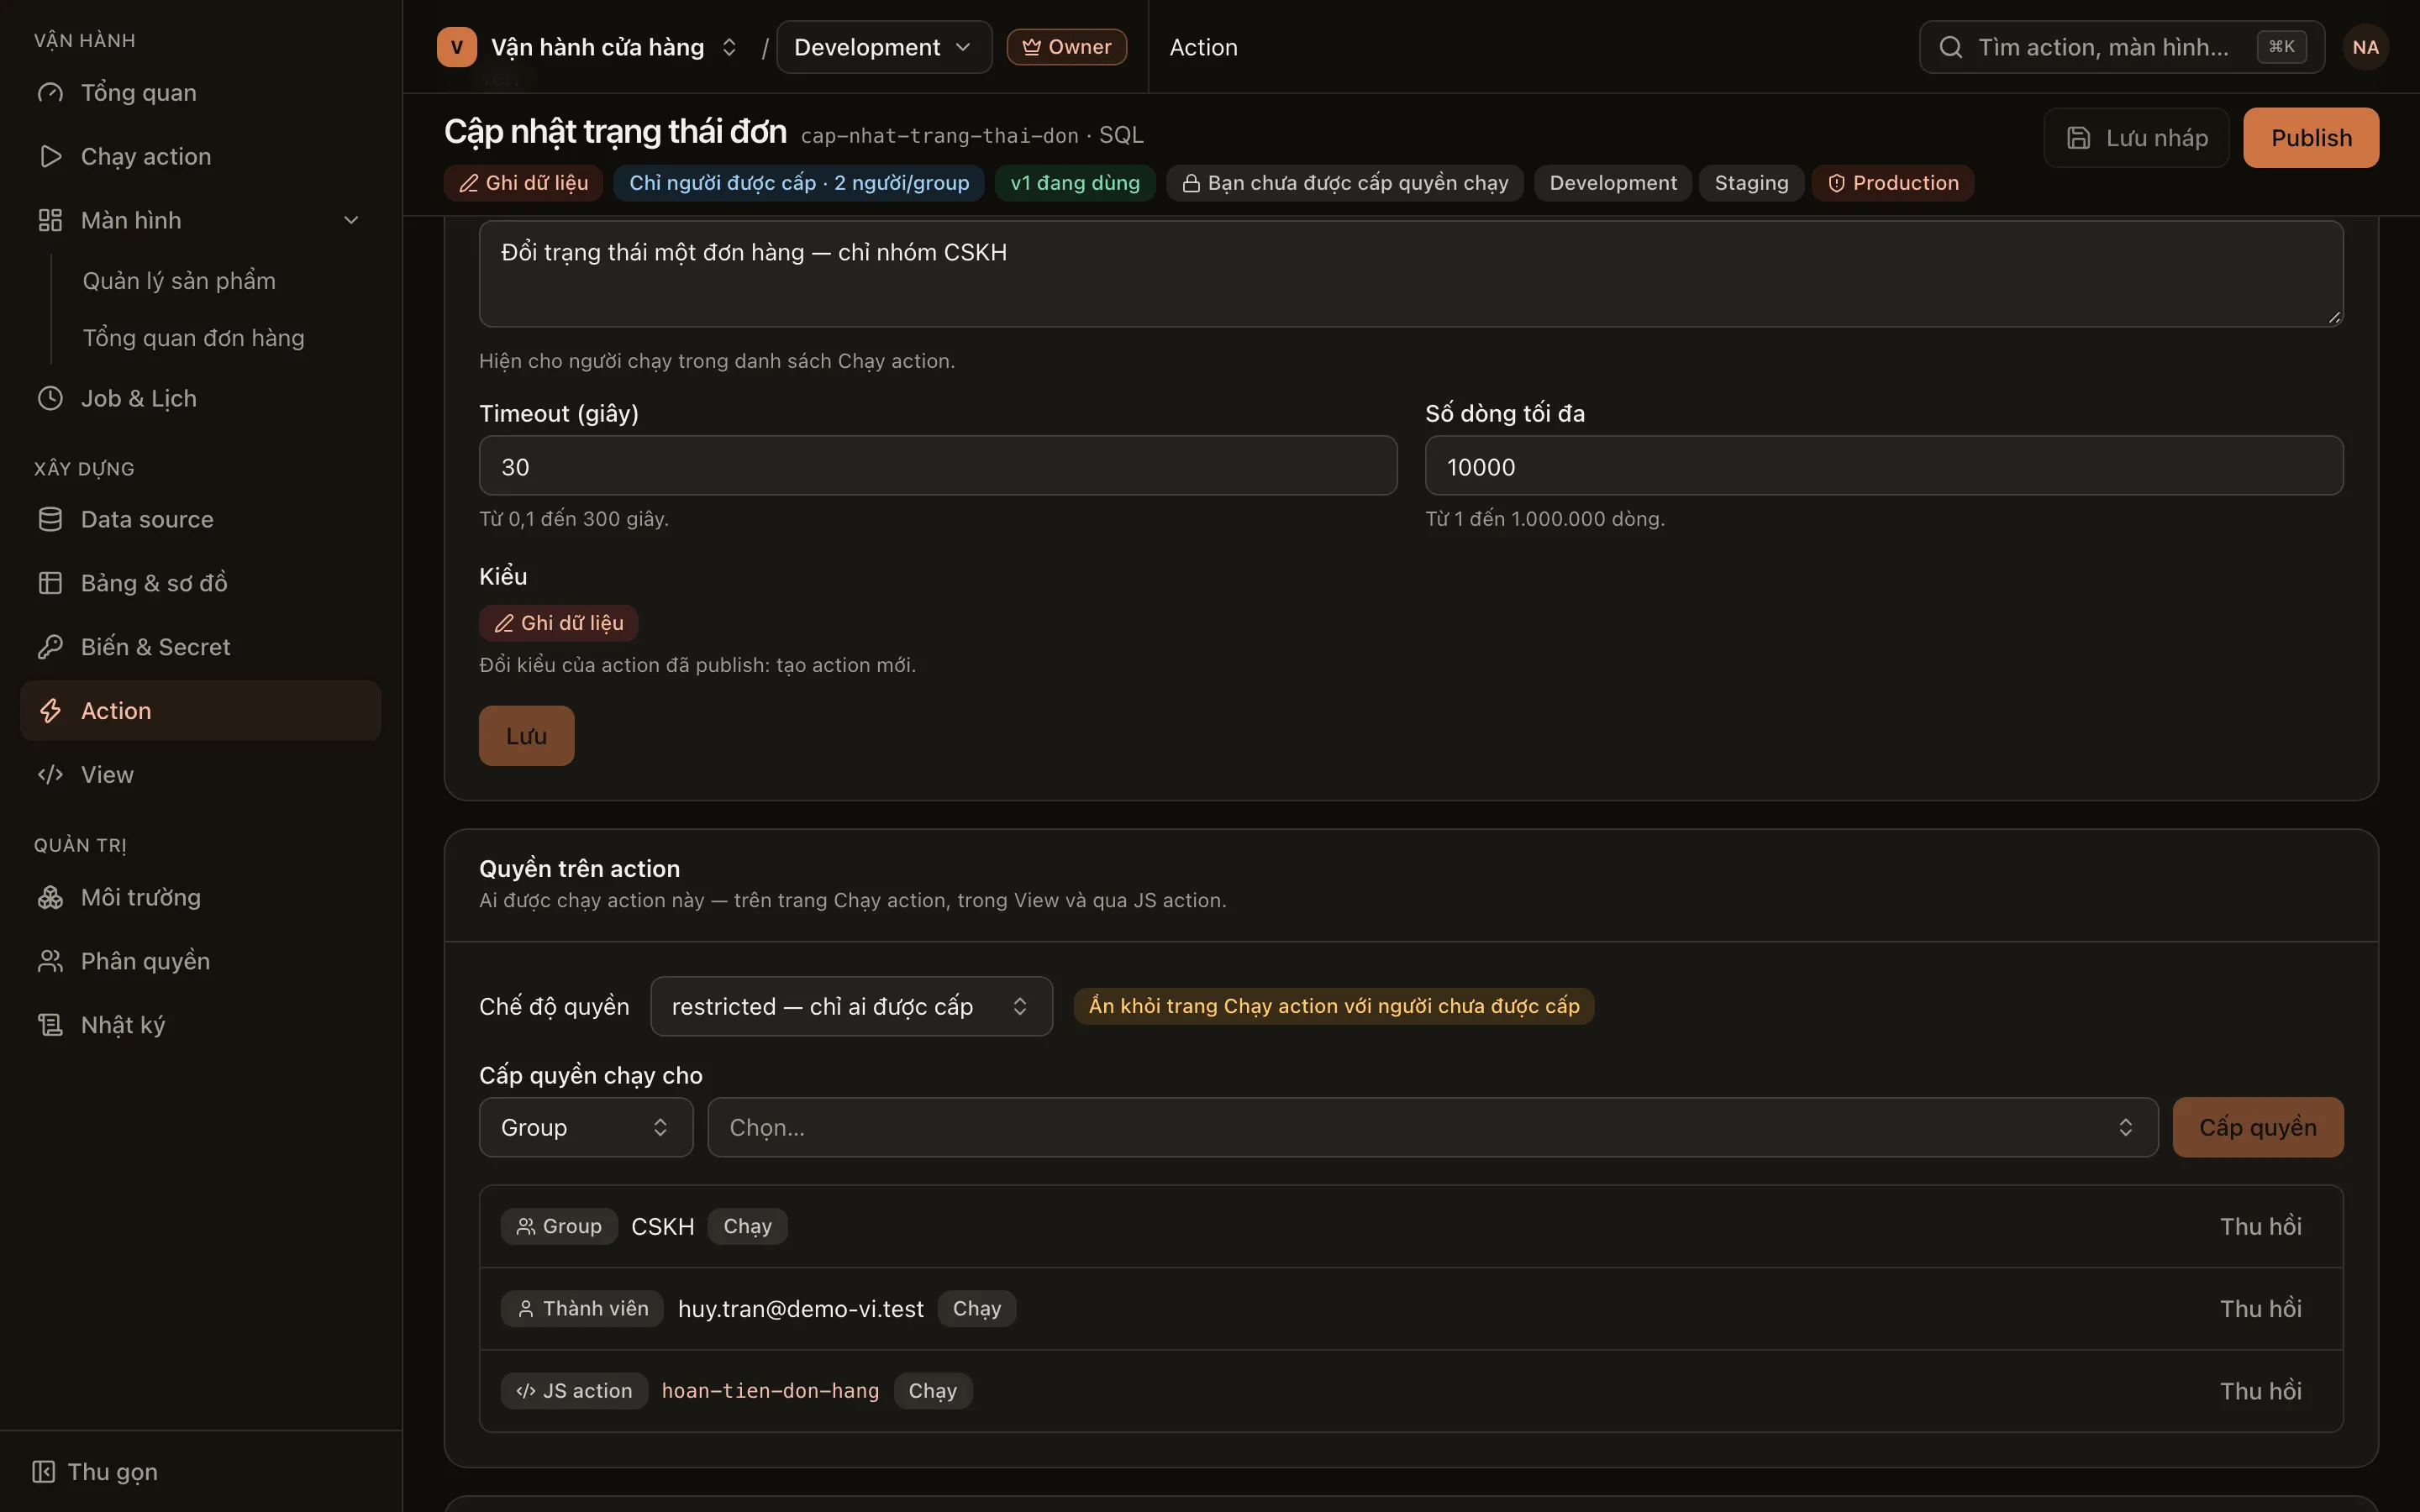2420x1512 pixels.
Task: Open the NA user avatar menu
Action: 2365,47
